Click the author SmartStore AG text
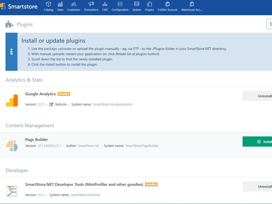Image resolution: width=272 pixels, height=204 pixels. click(x=88, y=146)
